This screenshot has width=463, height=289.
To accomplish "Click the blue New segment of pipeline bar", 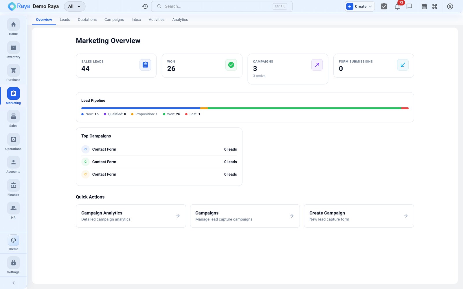I will click(141, 108).
